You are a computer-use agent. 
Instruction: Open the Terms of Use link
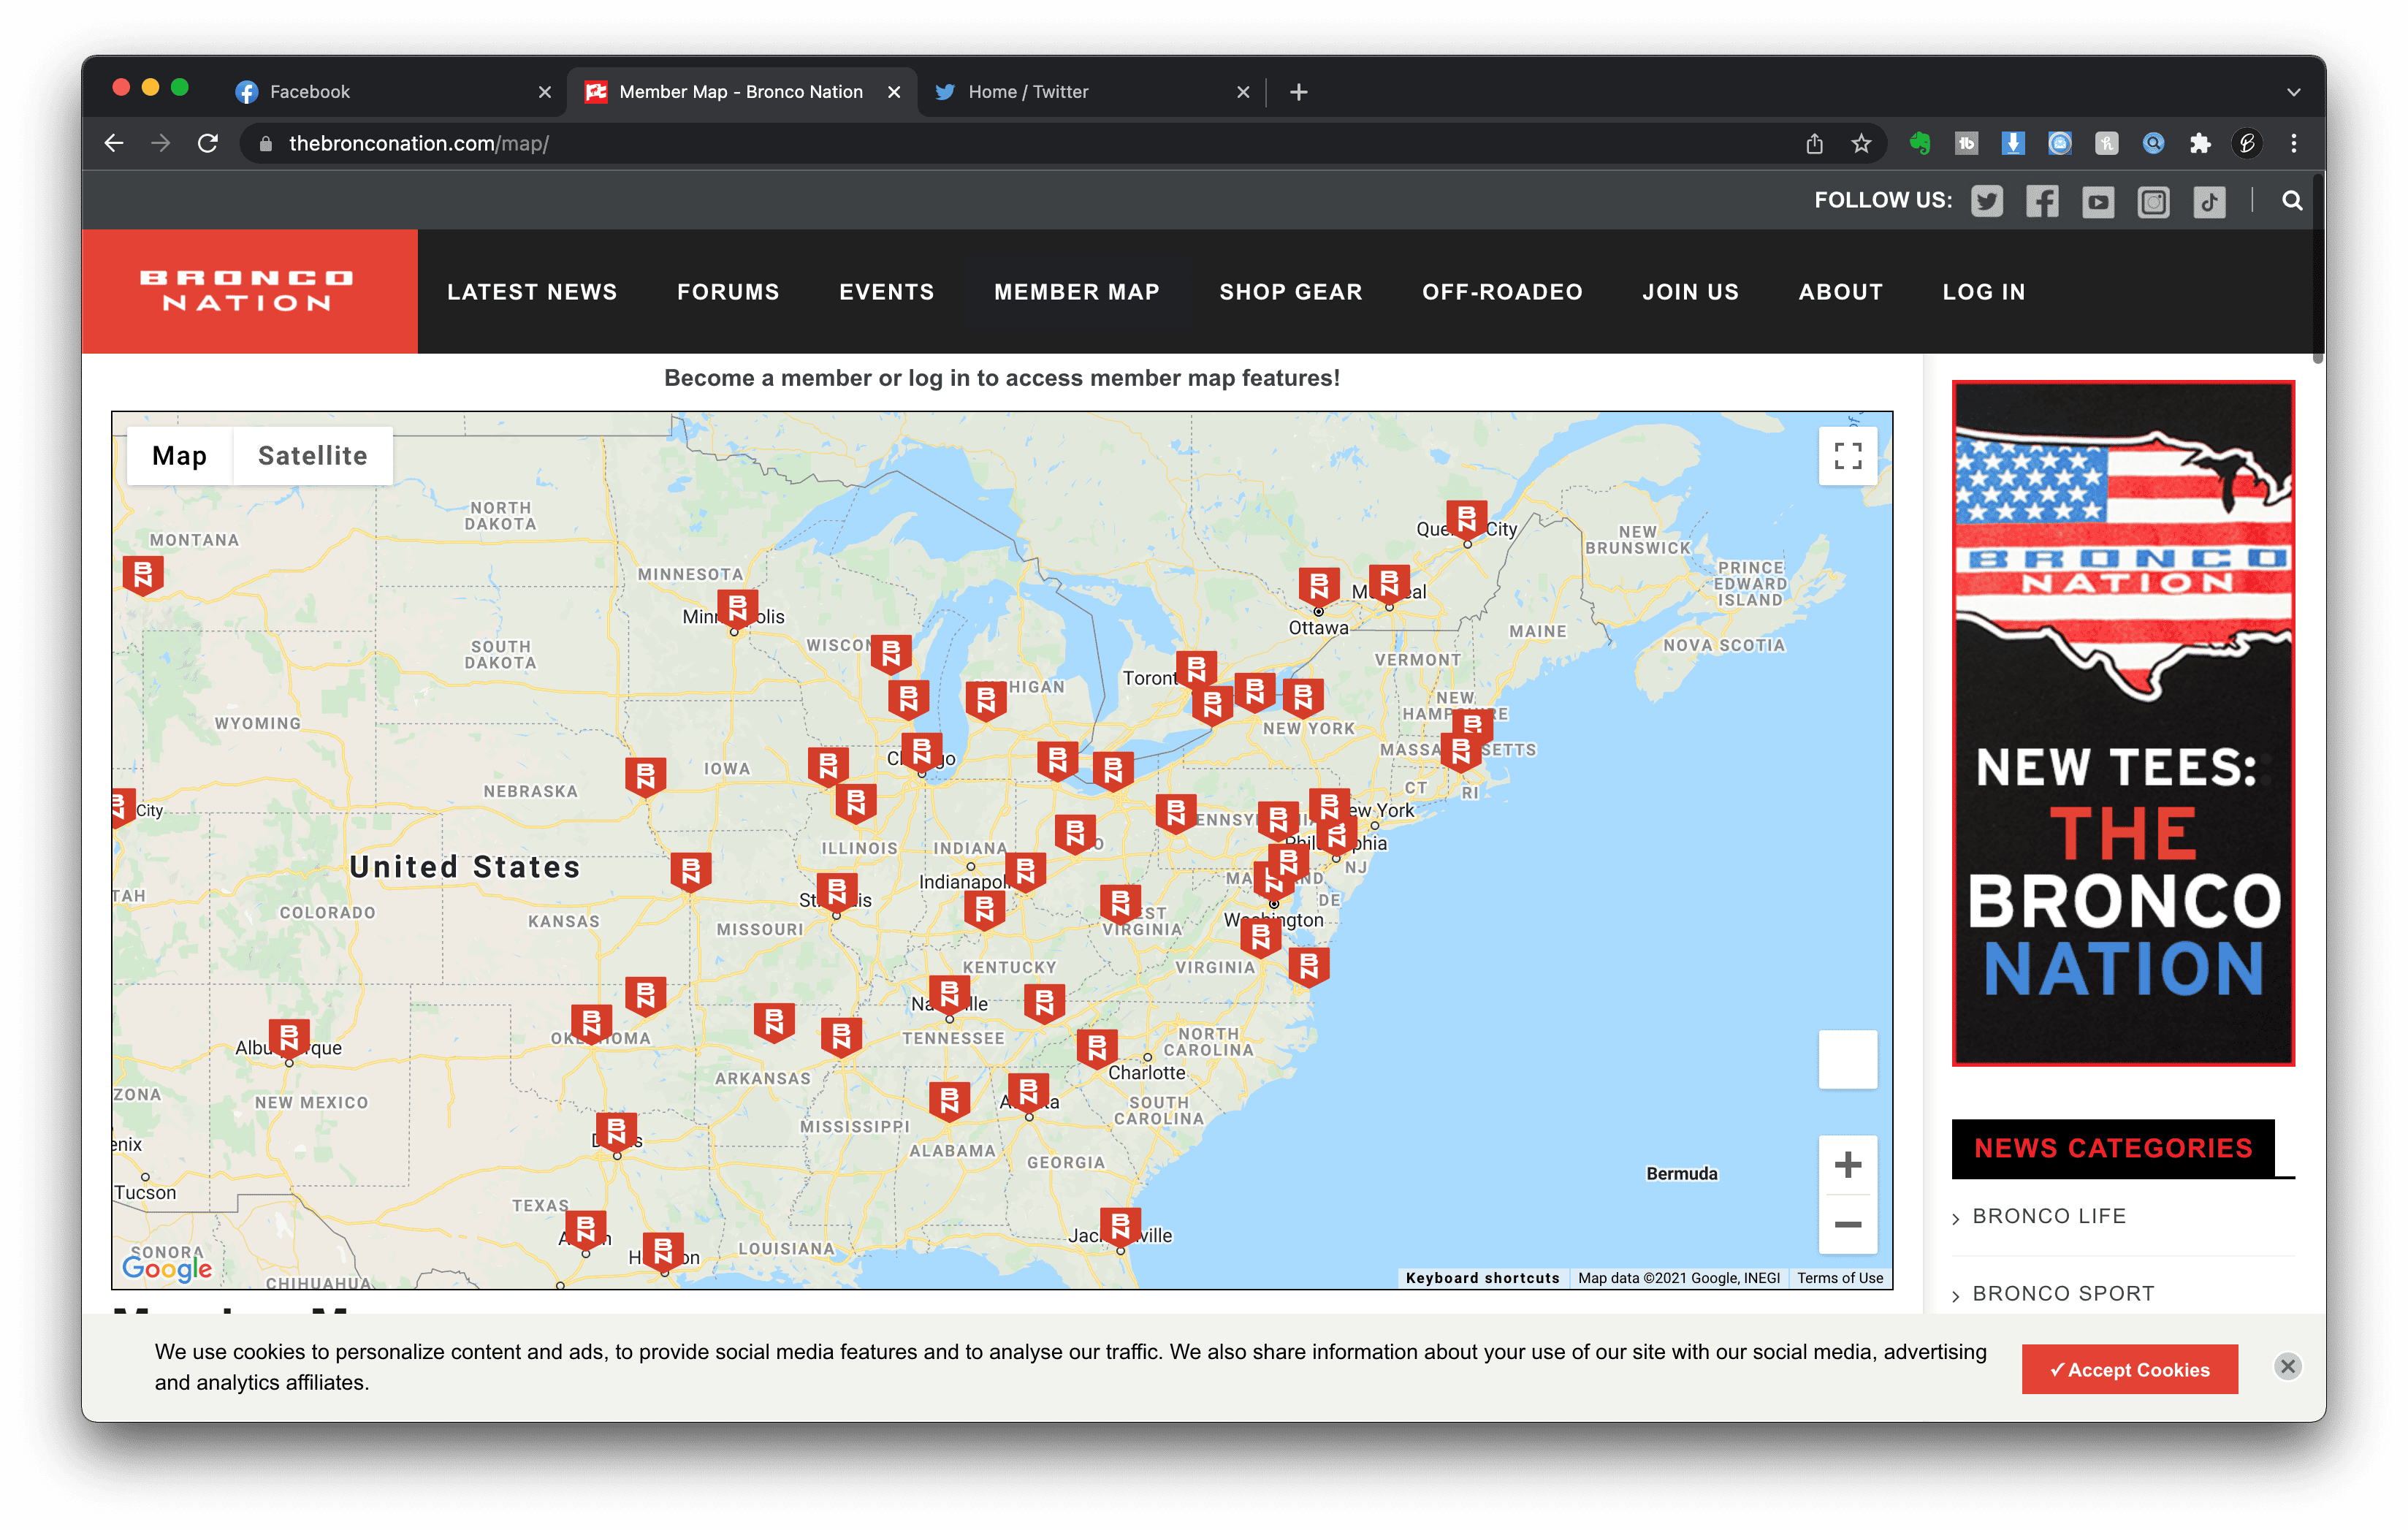[x=1839, y=1277]
